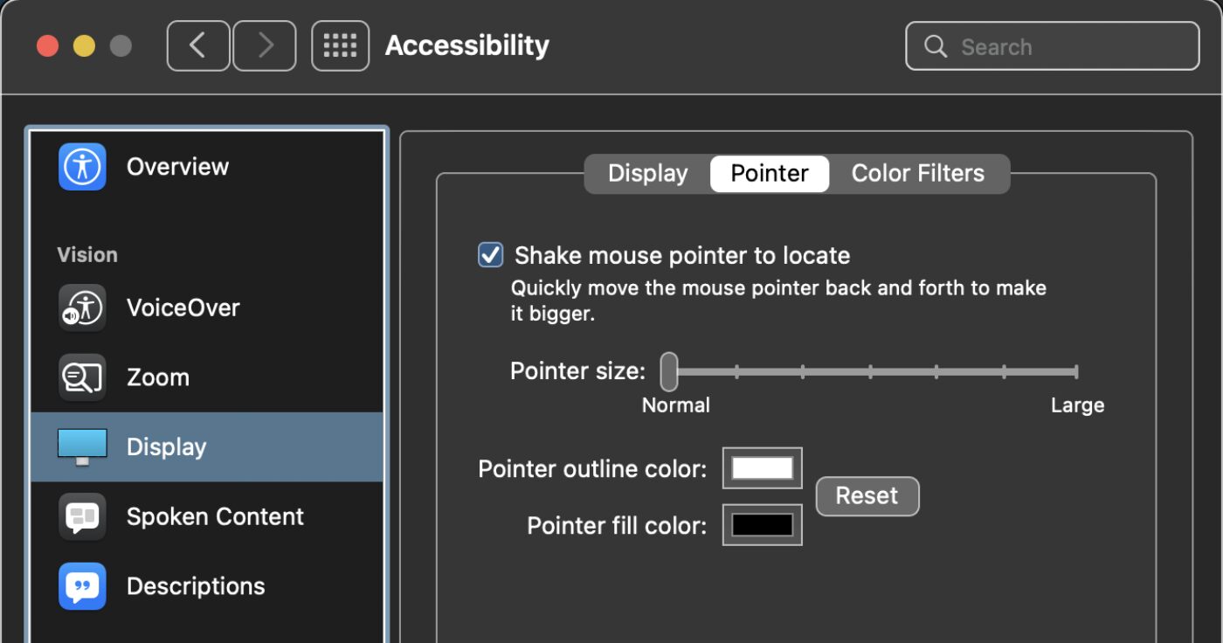Open Spoken Content via its icon
Viewport: 1223px width, 643px height.
click(x=82, y=516)
